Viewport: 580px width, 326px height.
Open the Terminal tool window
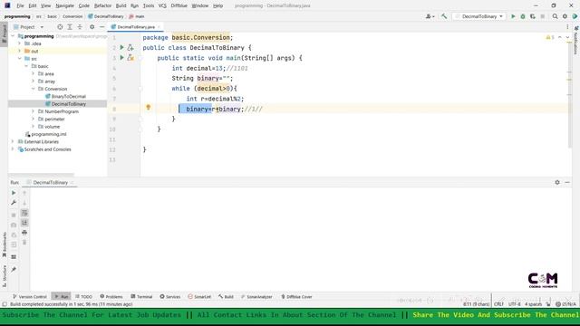(141, 296)
